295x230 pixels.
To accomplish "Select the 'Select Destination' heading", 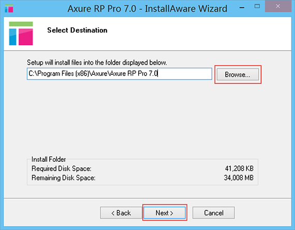I will click(x=77, y=30).
